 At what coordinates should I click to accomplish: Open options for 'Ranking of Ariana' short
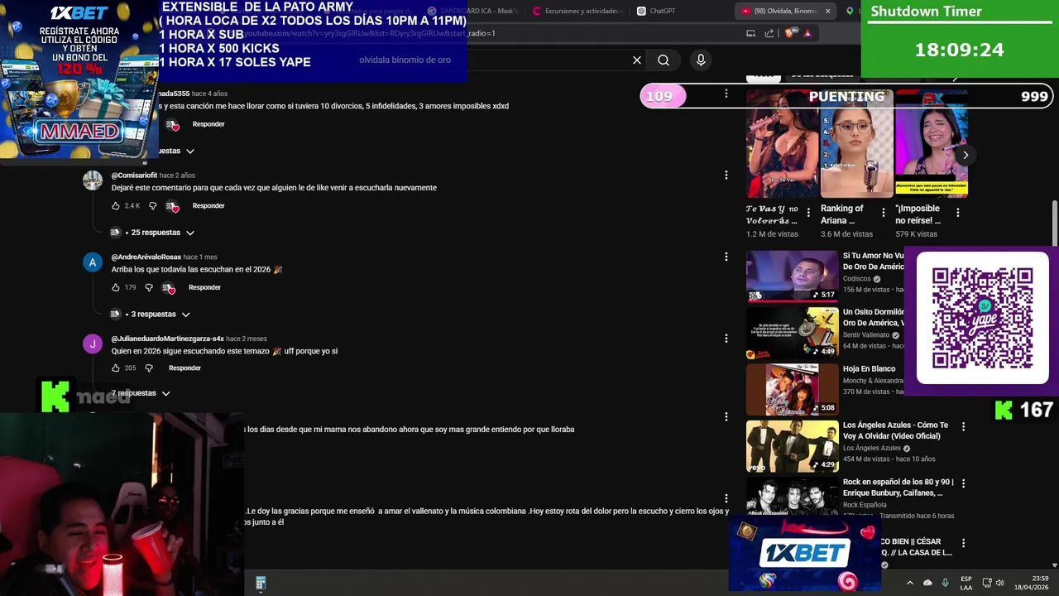tap(884, 213)
